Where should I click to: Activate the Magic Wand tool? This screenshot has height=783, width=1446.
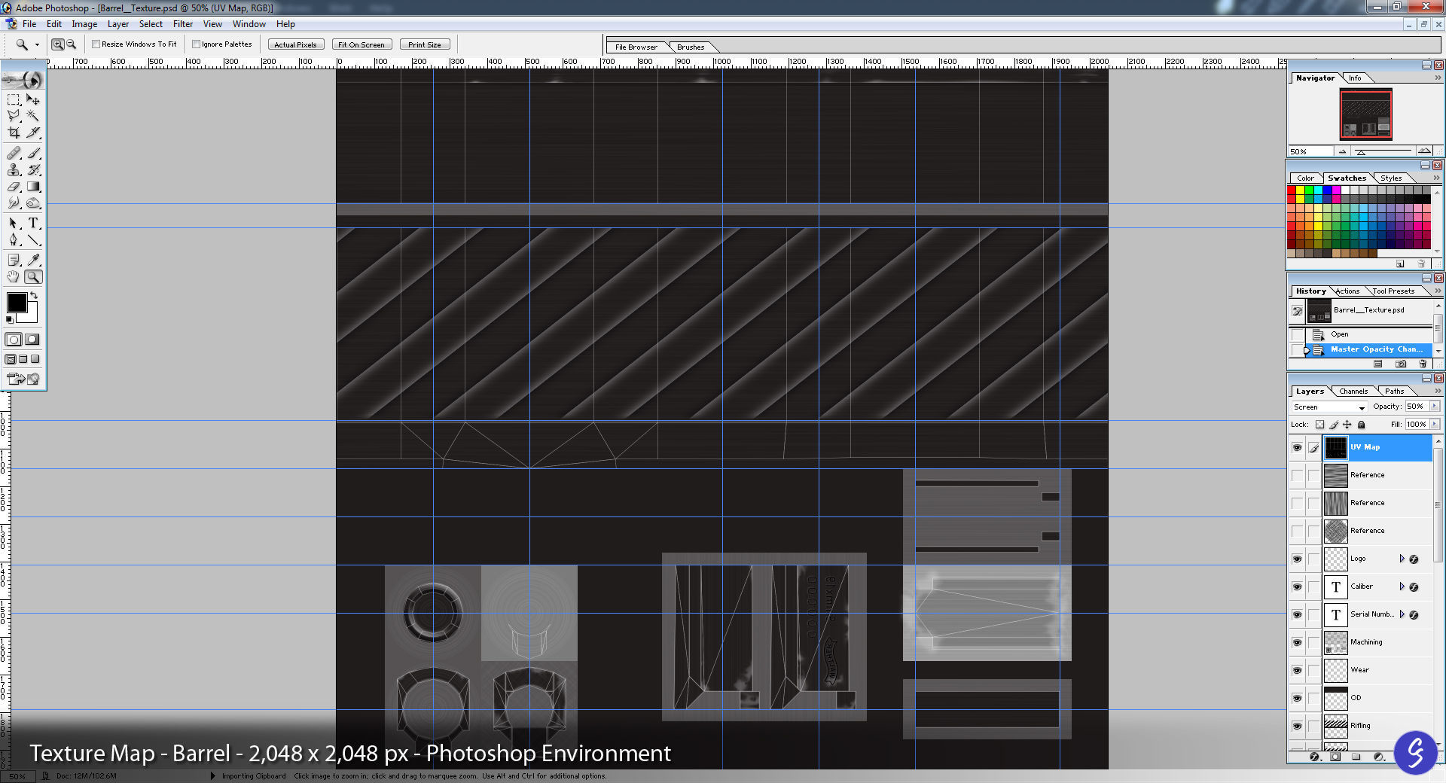click(x=33, y=116)
